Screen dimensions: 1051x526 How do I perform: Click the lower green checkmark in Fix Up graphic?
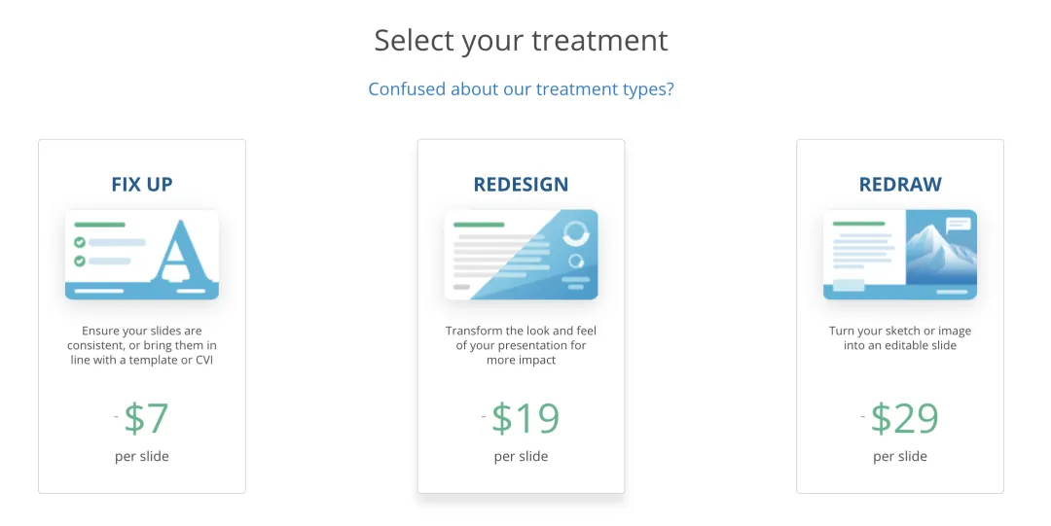[80, 261]
